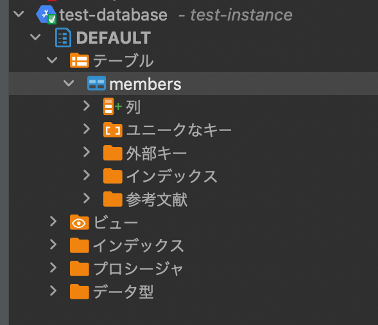Click the DEFAULT schema icon
The height and width of the screenshot is (325, 378).
[x=63, y=37]
